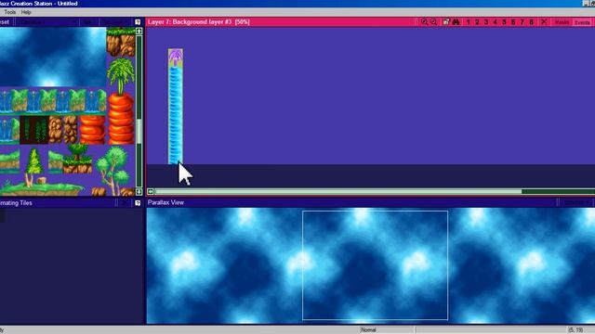Click the layer view horizontal scrollbar thumb
The image size is (595, 334).
(338, 192)
